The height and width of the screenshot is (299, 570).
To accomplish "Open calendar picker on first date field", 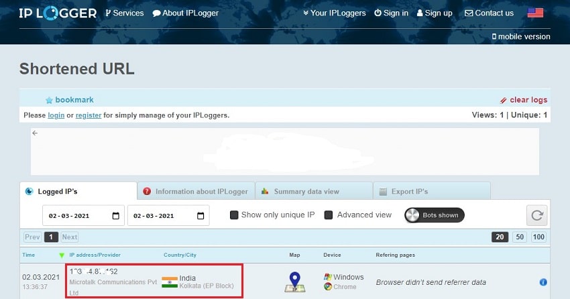I will pos(116,216).
